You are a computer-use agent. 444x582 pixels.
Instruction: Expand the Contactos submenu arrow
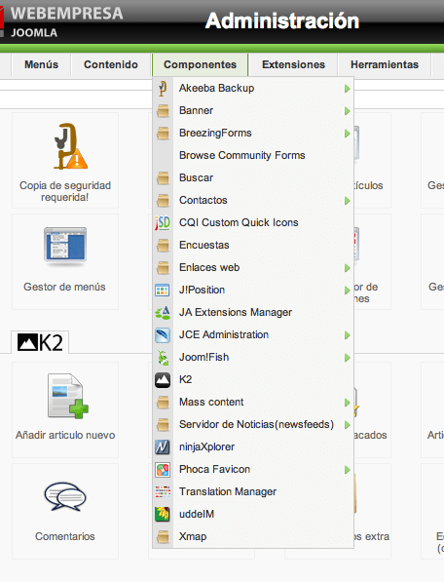click(348, 201)
